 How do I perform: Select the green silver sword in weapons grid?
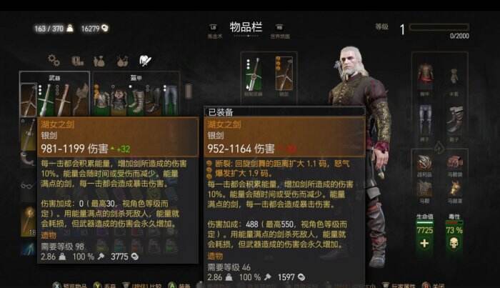click(46, 99)
